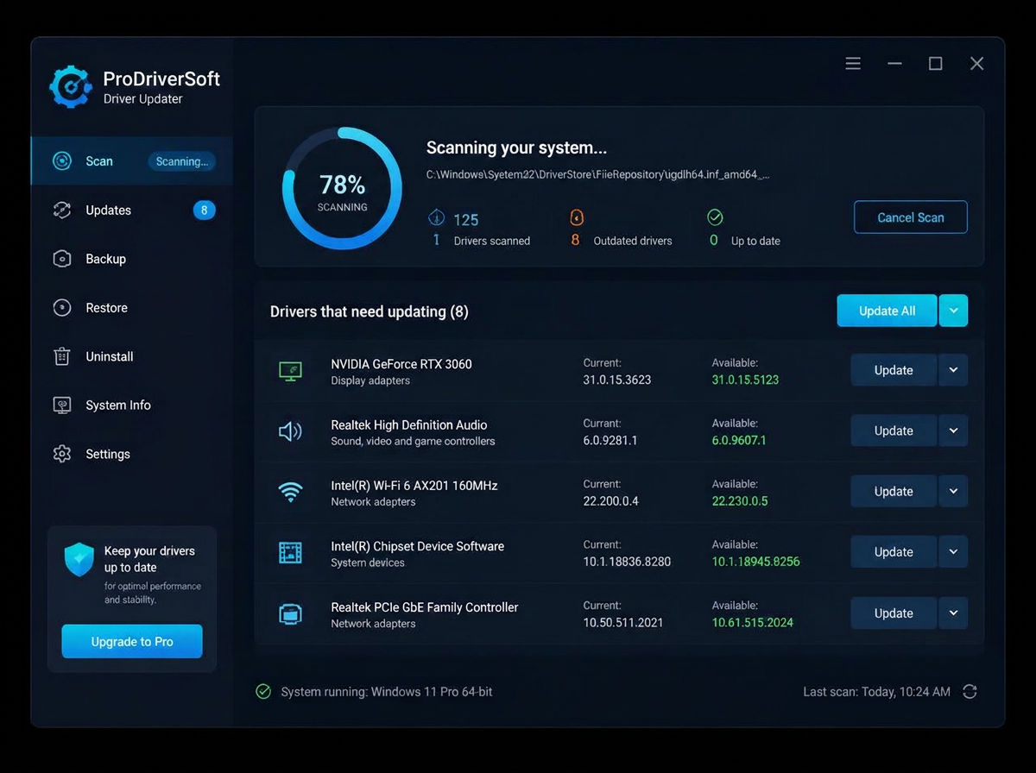The image size is (1036, 773).
Task: Click the 78% circular scan progress ring
Action: point(343,188)
